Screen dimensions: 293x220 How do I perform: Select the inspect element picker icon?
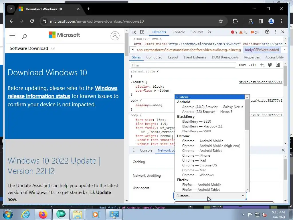[134, 32]
